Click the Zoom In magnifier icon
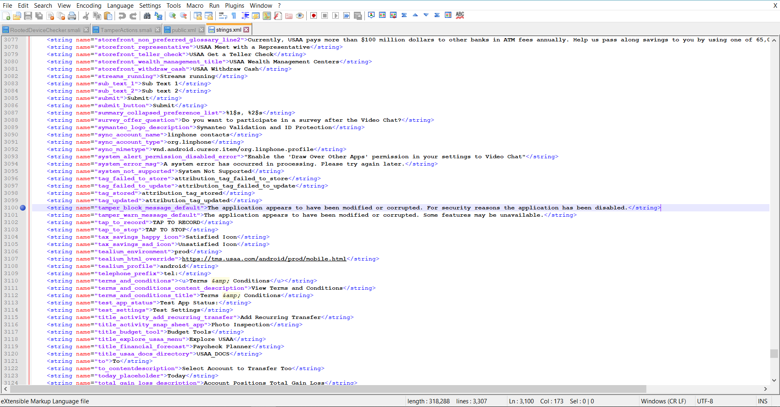Viewport: 780px width, 407px height. pyautogui.click(x=173, y=16)
